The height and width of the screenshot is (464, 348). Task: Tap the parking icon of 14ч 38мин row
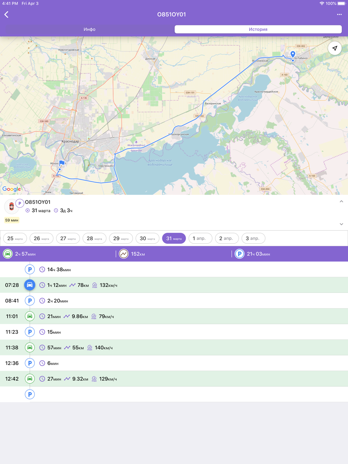(30, 269)
